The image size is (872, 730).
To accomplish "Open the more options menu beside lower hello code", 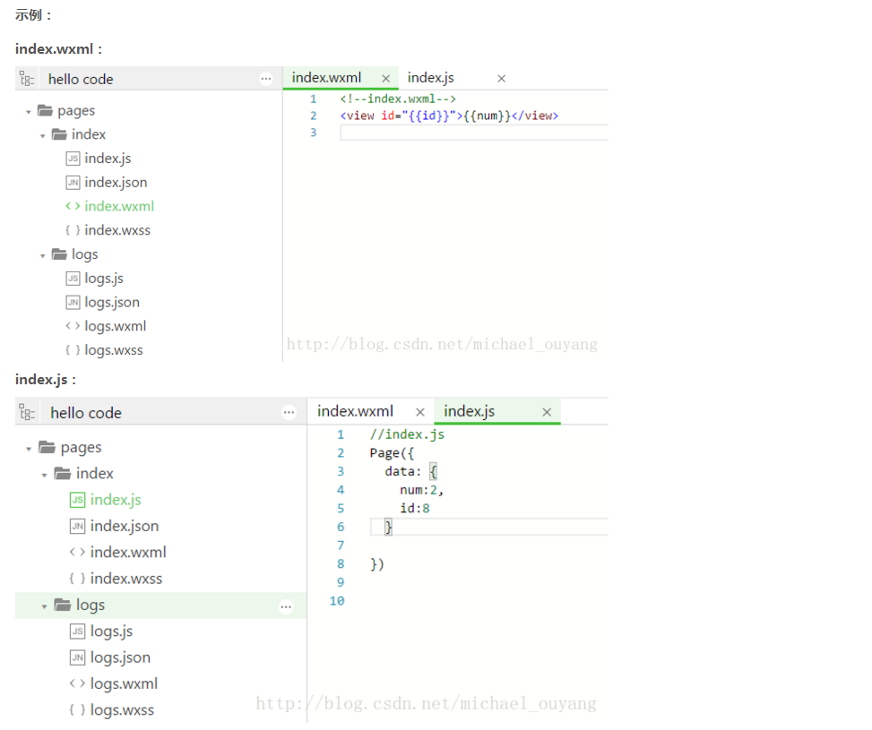I will pos(289,413).
